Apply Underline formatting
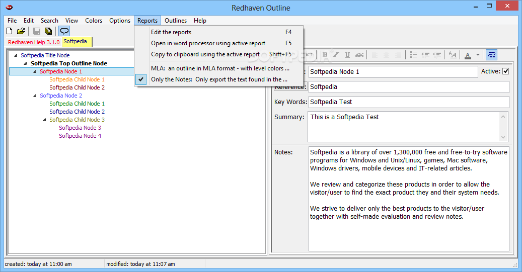 pos(347,55)
